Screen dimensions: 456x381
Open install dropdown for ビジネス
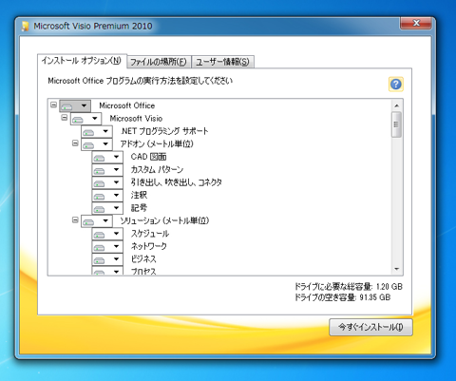point(107,259)
